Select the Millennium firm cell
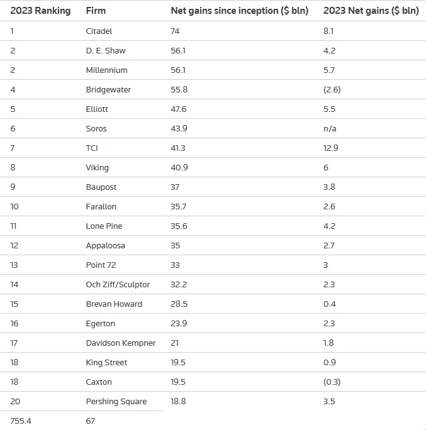This screenshot has width=426, height=430. tap(106, 70)
